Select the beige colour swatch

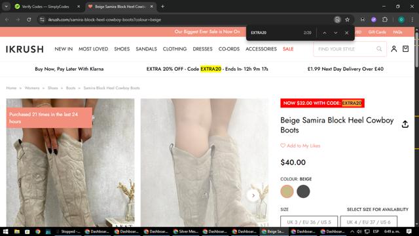pos(287,191)
